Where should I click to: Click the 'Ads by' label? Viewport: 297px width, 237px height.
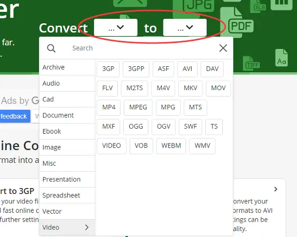point(15,101)
